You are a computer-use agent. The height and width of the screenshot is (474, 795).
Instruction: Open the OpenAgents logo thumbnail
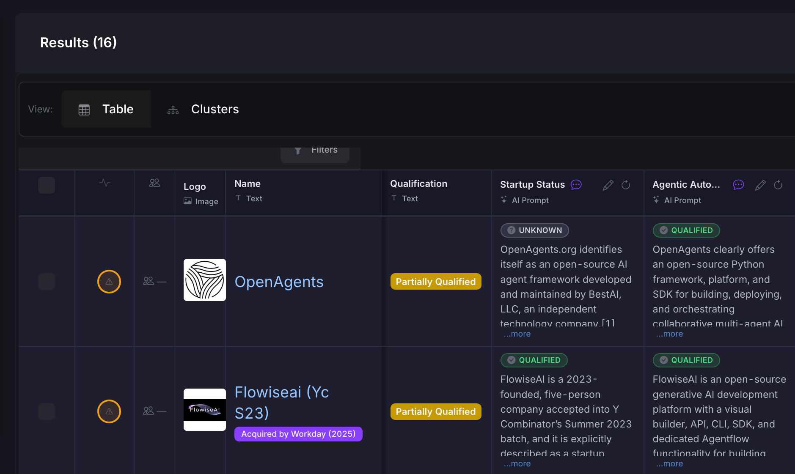[x=205, y=280]
